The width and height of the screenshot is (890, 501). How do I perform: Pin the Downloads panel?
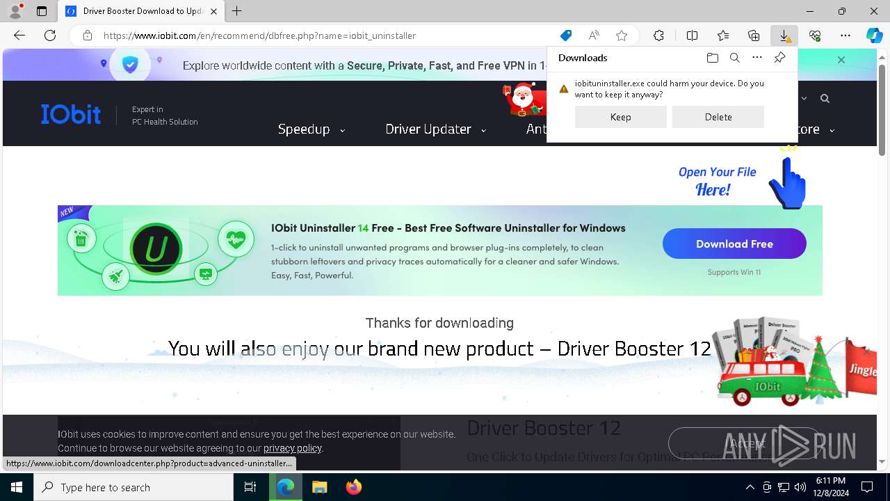[779, 58]
